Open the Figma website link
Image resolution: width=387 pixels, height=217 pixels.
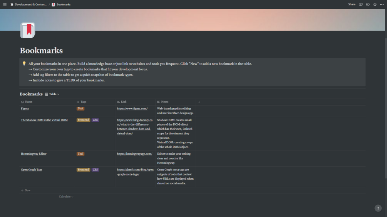(x=132, y=109)
